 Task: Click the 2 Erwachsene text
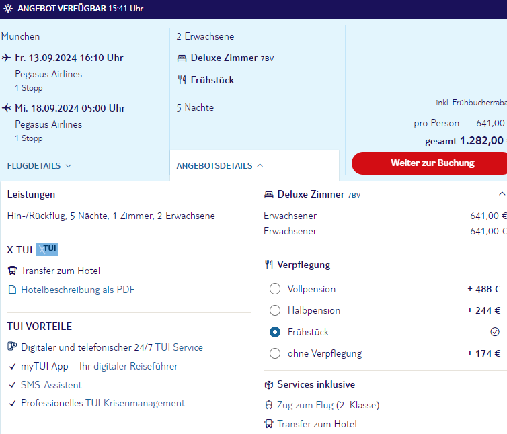(x=205, y=36)
